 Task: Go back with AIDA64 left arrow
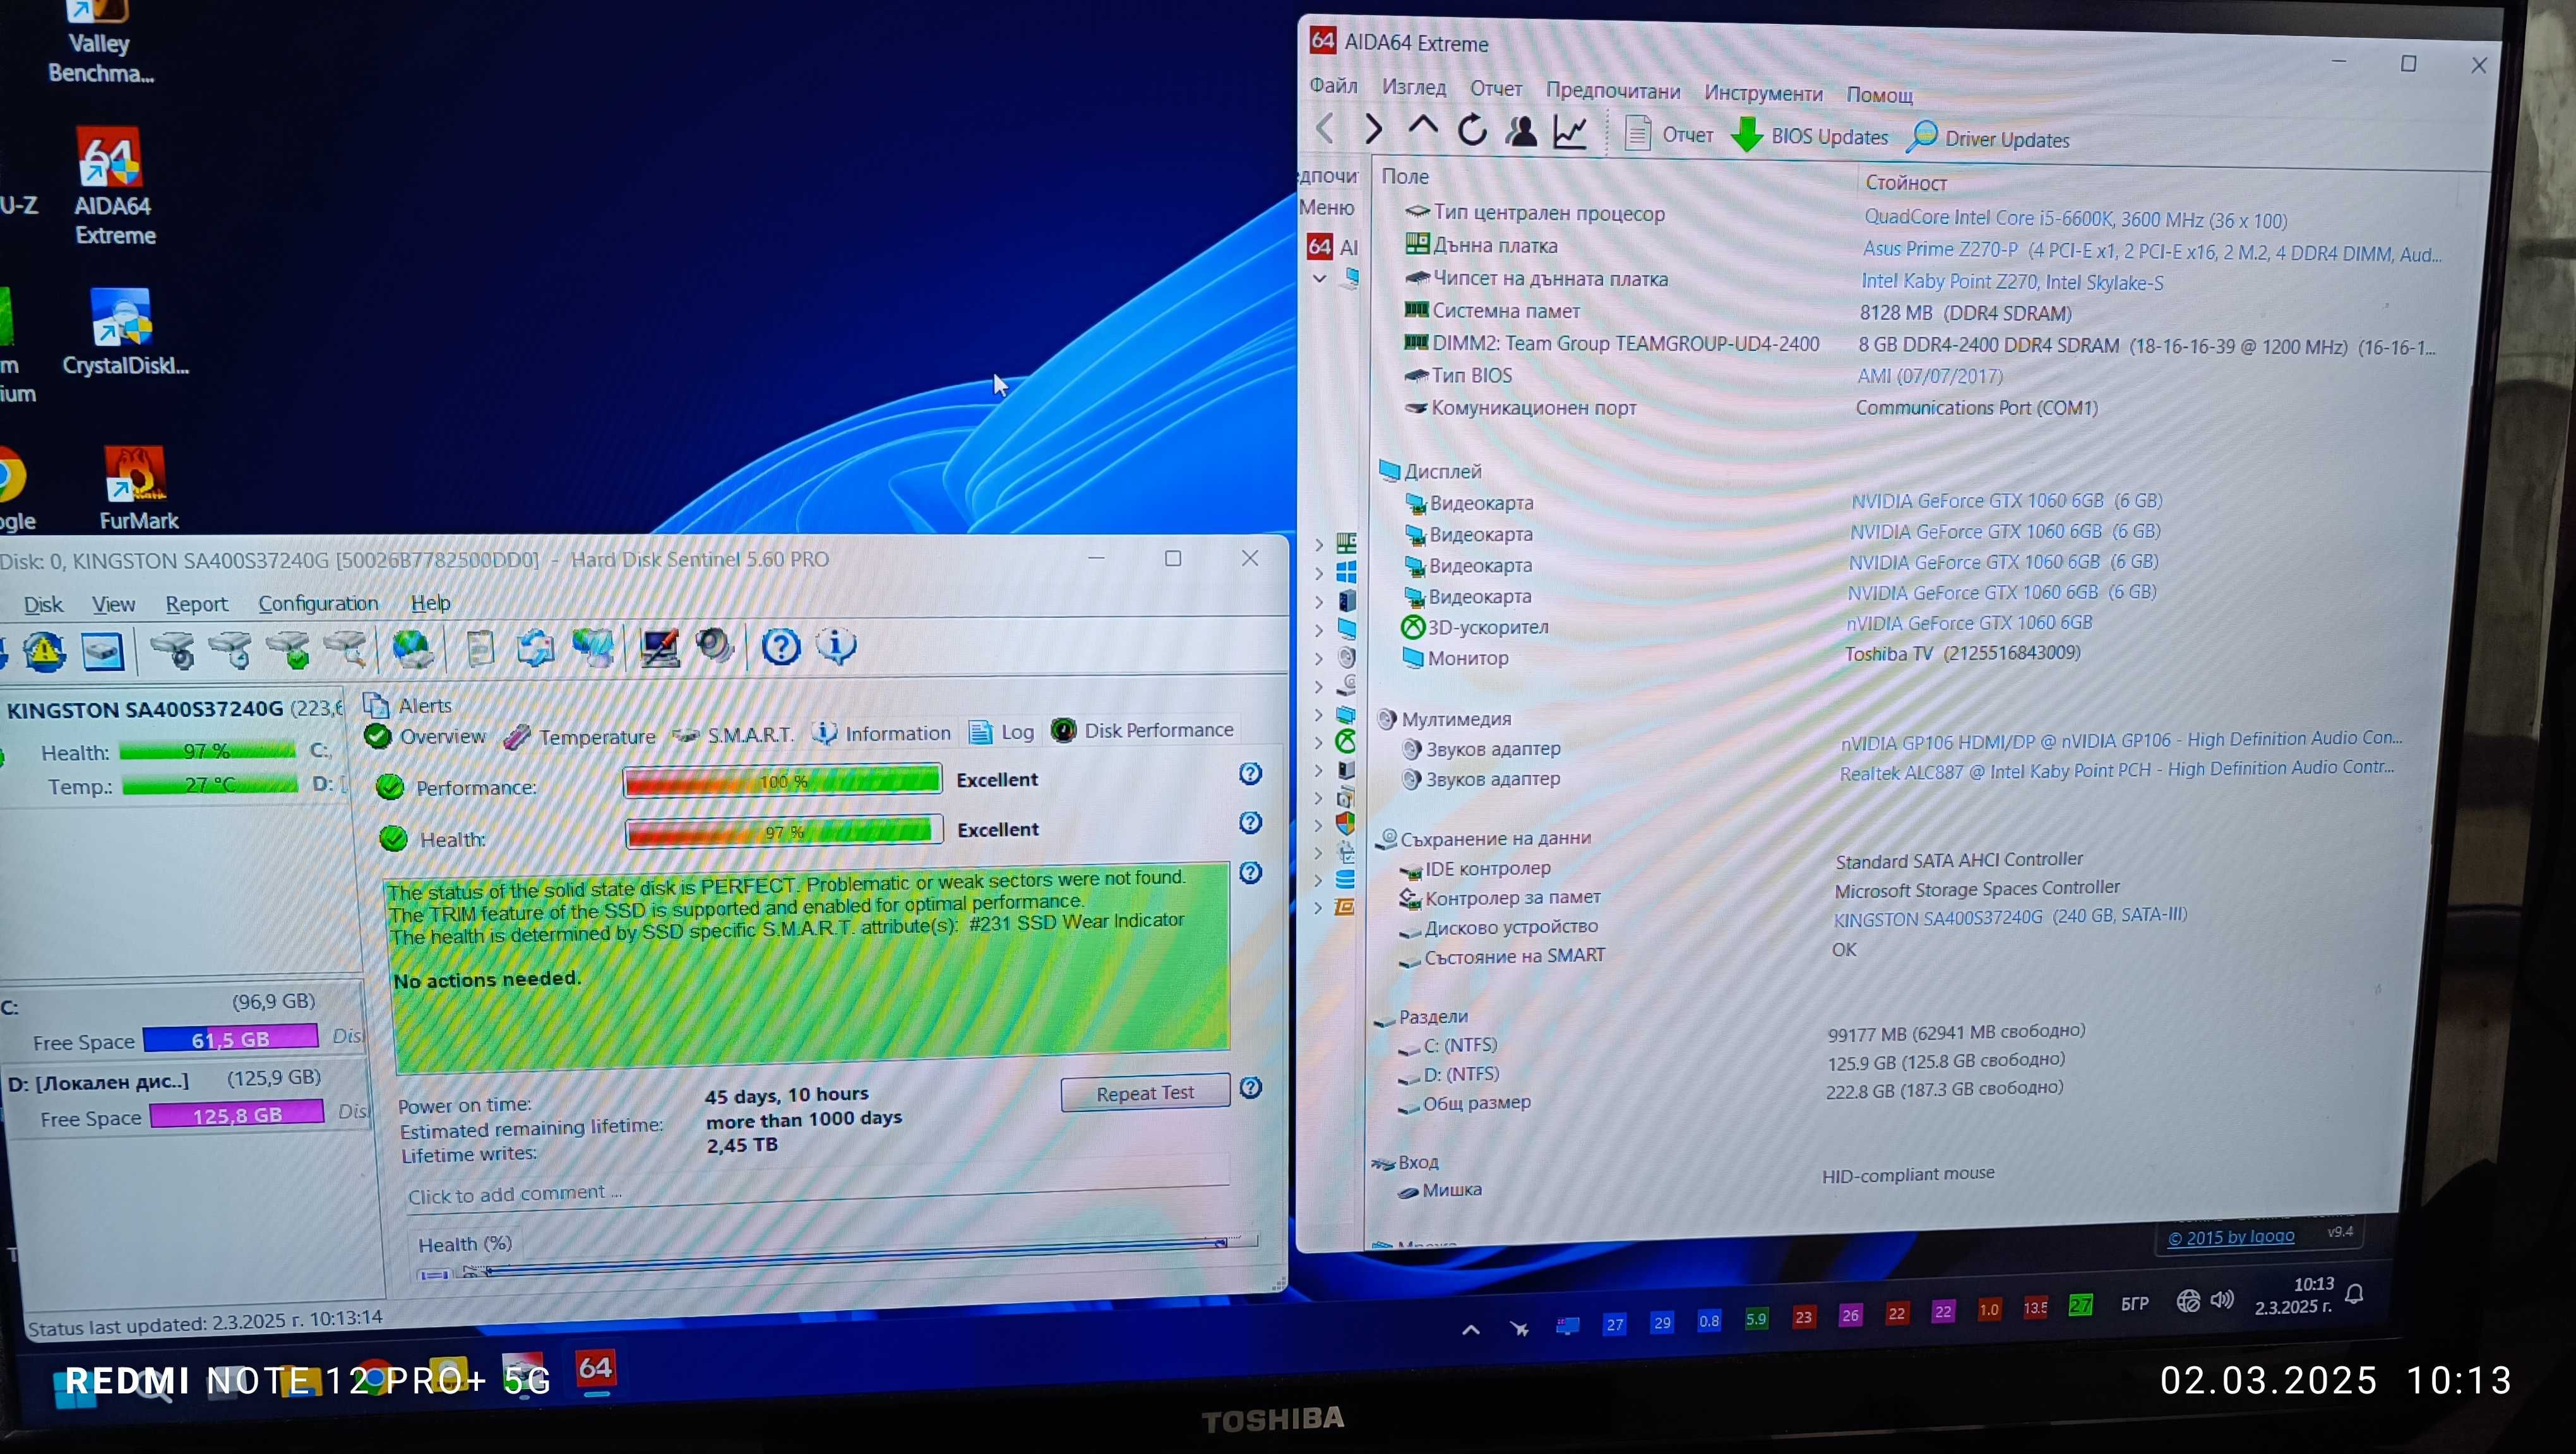point(1325,128)
